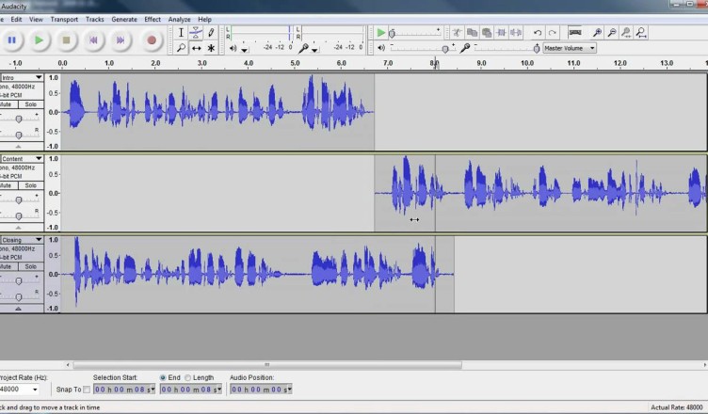The image size is (708, 414).
Task: Skip to End of the project
Action: click(x=121, y=40)
